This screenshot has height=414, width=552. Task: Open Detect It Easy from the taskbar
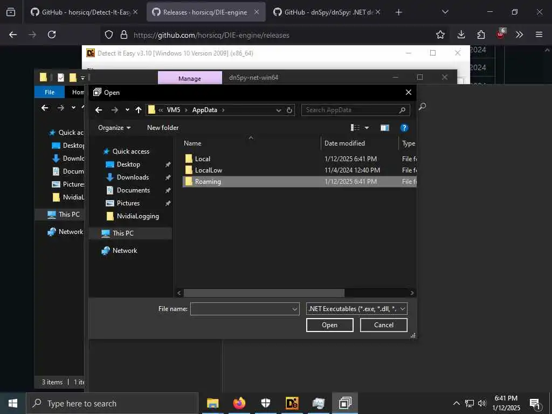pyautogui.click(x=292, y=403)
